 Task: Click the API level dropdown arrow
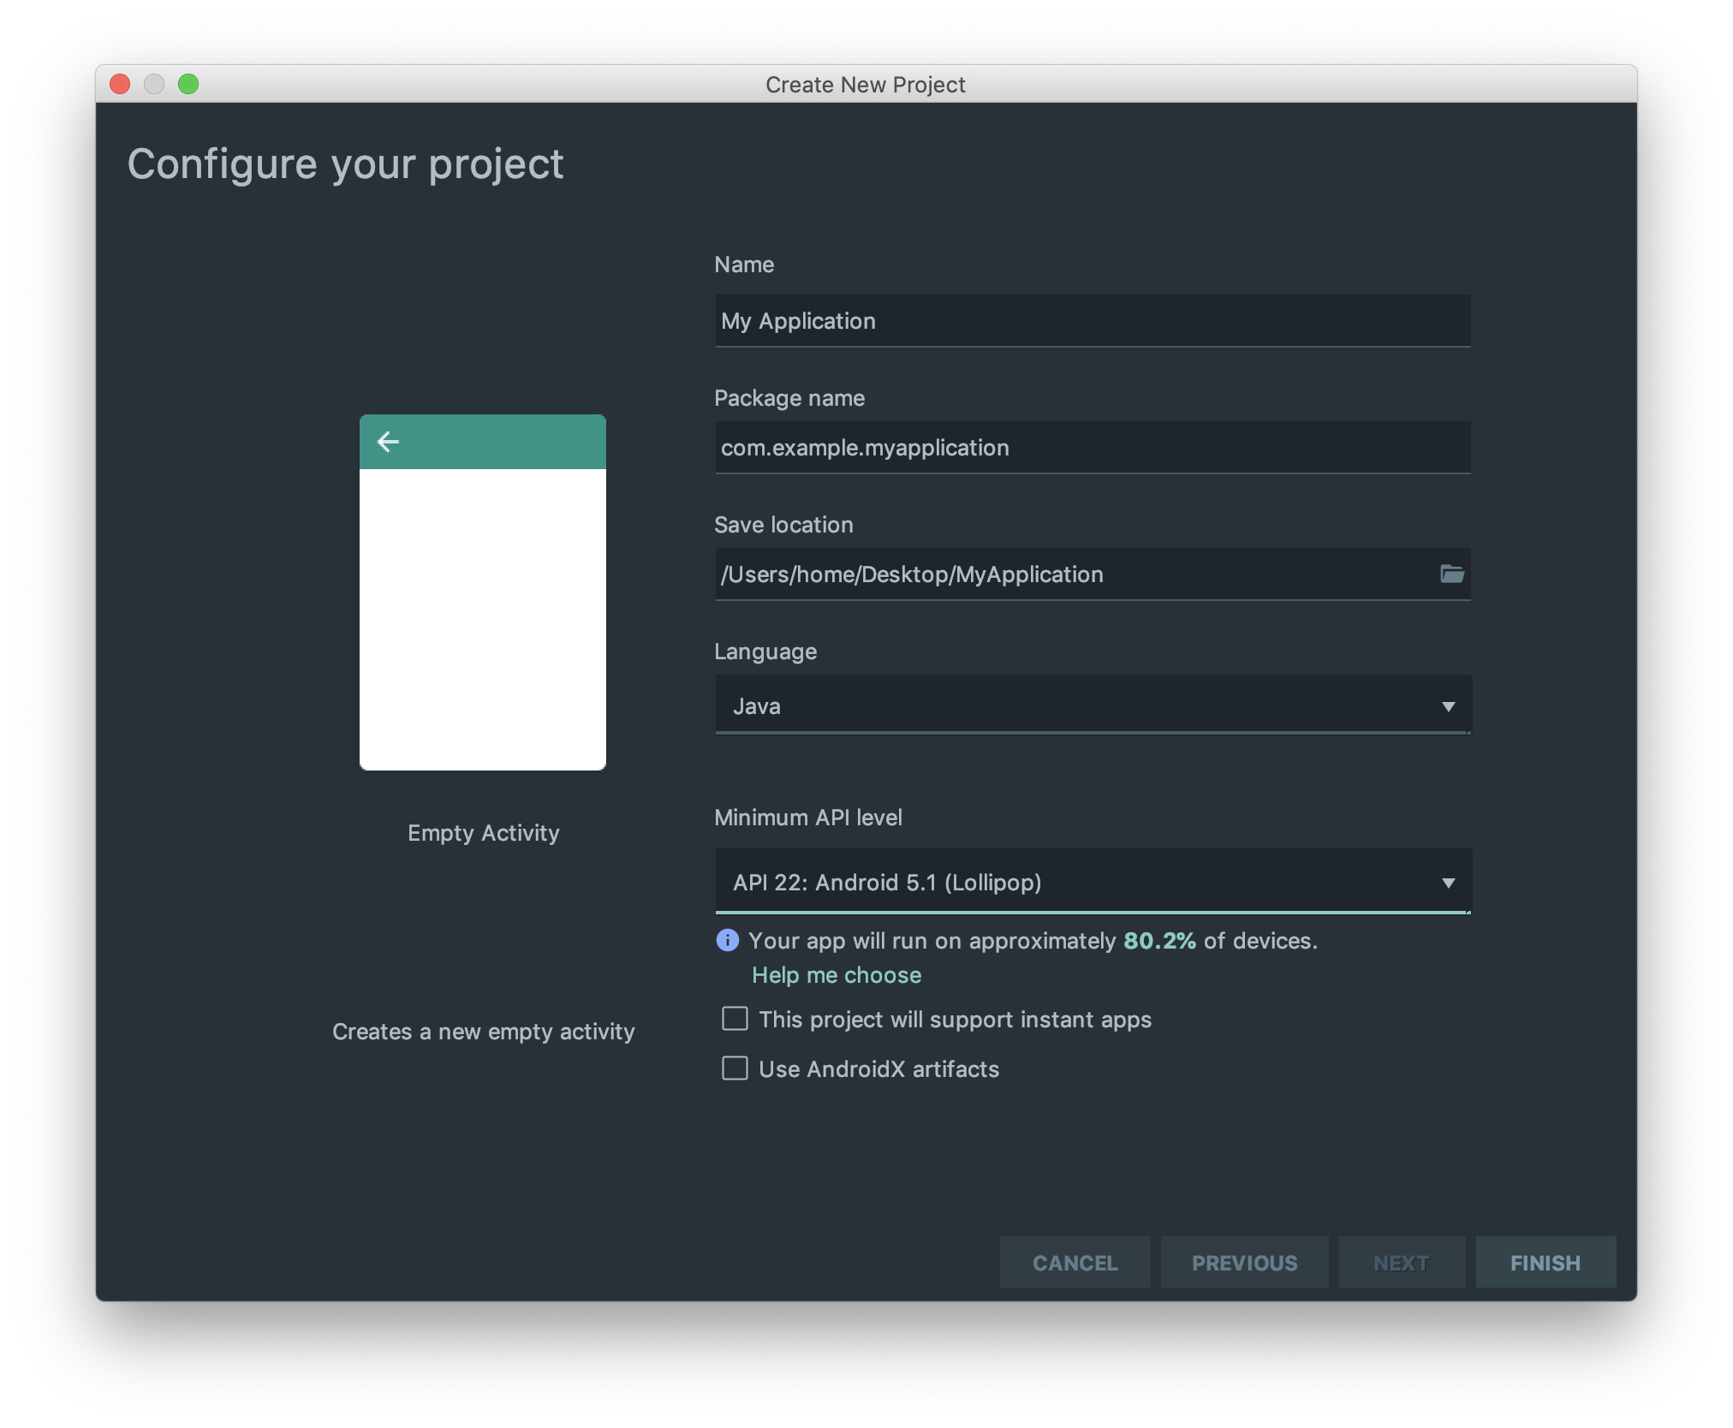[x=1448, y=883]
